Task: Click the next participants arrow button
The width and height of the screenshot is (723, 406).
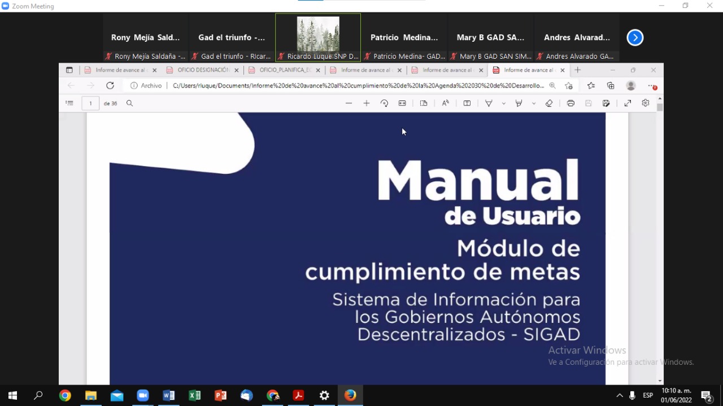Action: (635, 38)
